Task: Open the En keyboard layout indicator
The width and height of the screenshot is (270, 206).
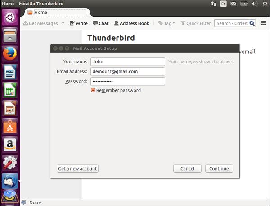Action: tap(224, 4)
